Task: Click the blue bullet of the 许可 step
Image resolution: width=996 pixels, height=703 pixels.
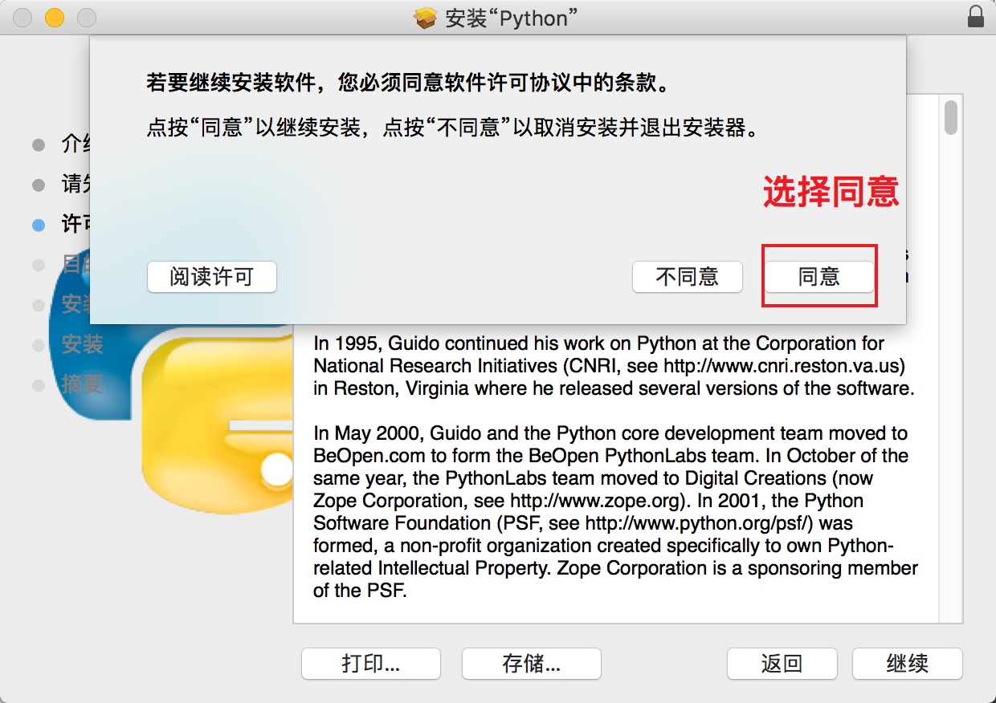Action: click(x=39, y=226)
